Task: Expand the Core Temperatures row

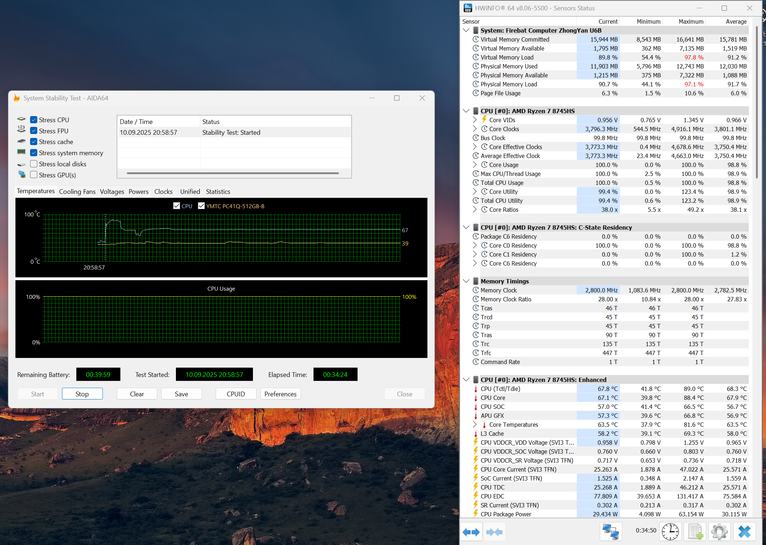Action: click(475, 425)
